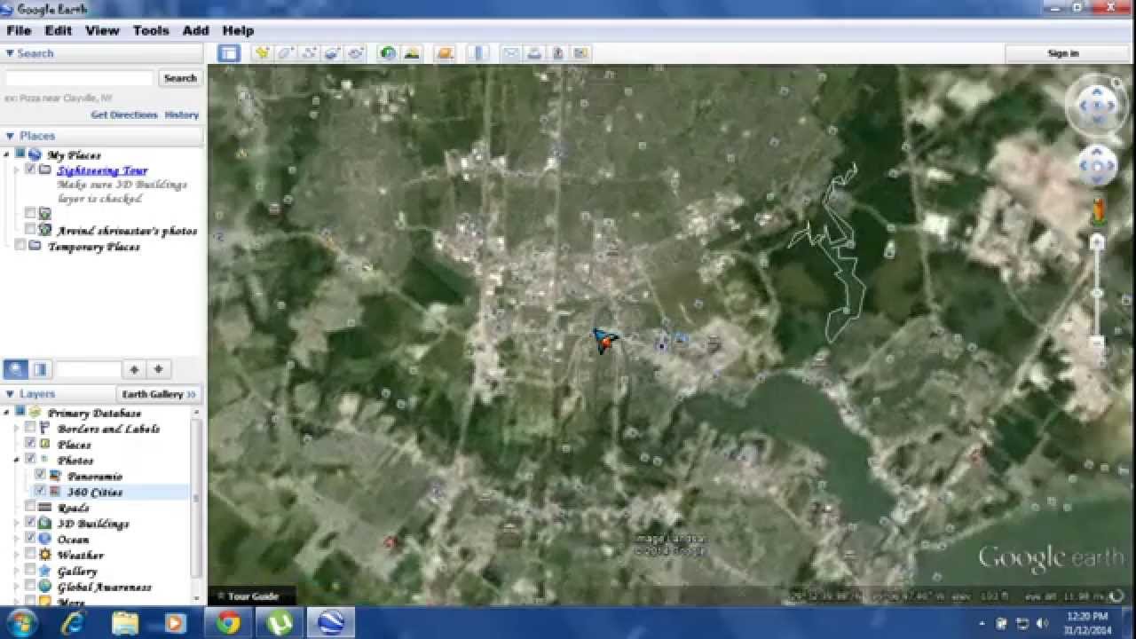
Task: Uncheck the Places layer checkbox
Action: (x=31, y=444)
